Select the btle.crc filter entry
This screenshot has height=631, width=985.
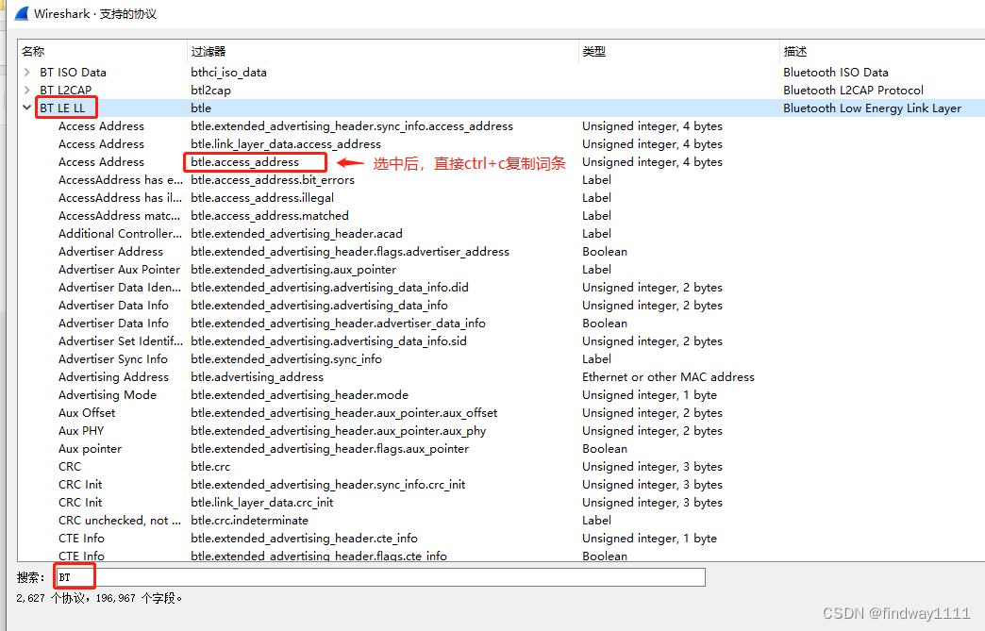click(210, 467)
